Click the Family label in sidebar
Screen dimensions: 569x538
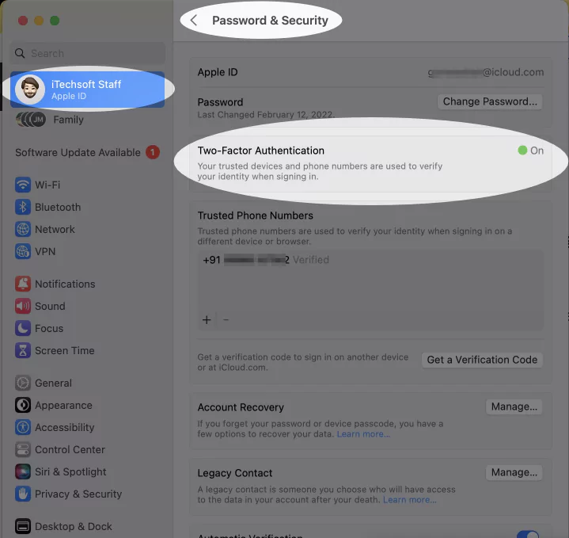pyautogui.click(x=68, y=120)
